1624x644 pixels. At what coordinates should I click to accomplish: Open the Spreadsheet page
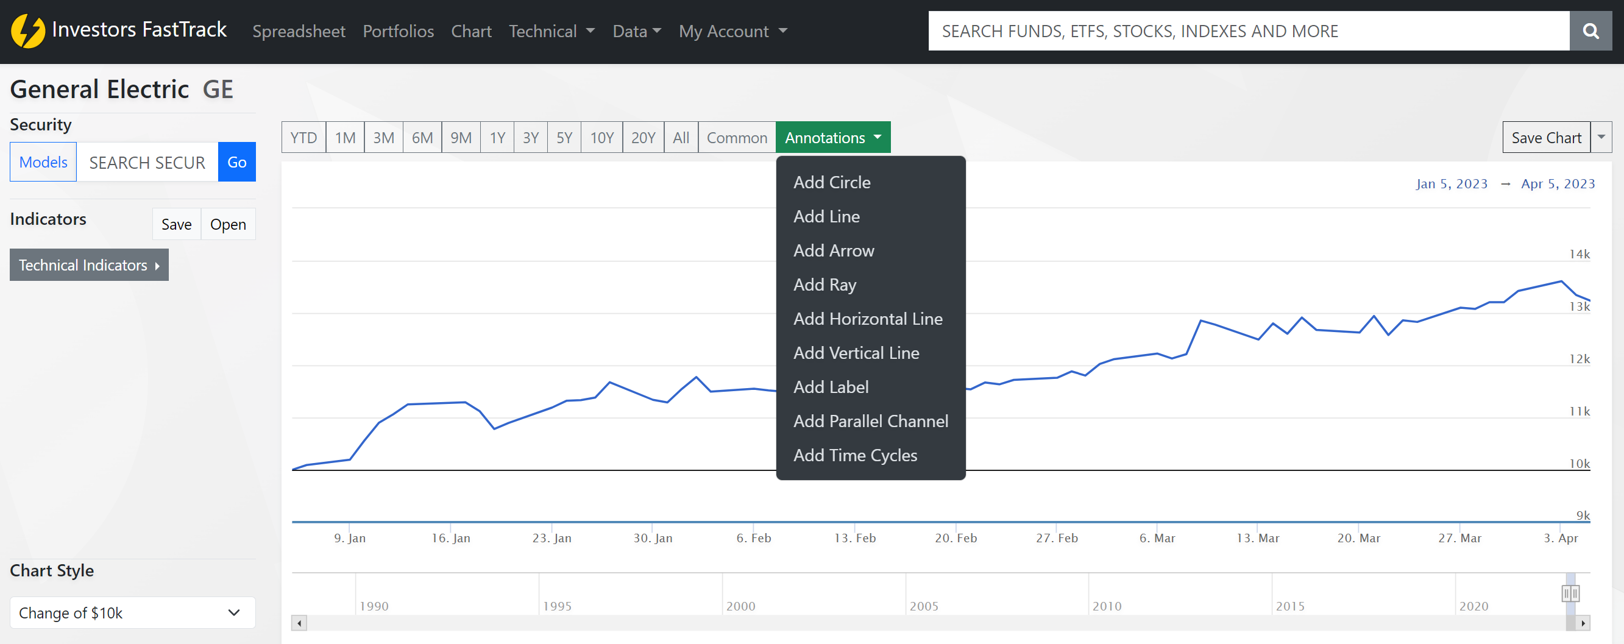299,31
